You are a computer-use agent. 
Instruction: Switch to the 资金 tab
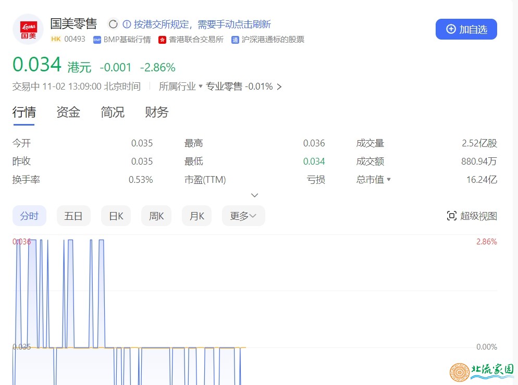click(x=68, y=112)
